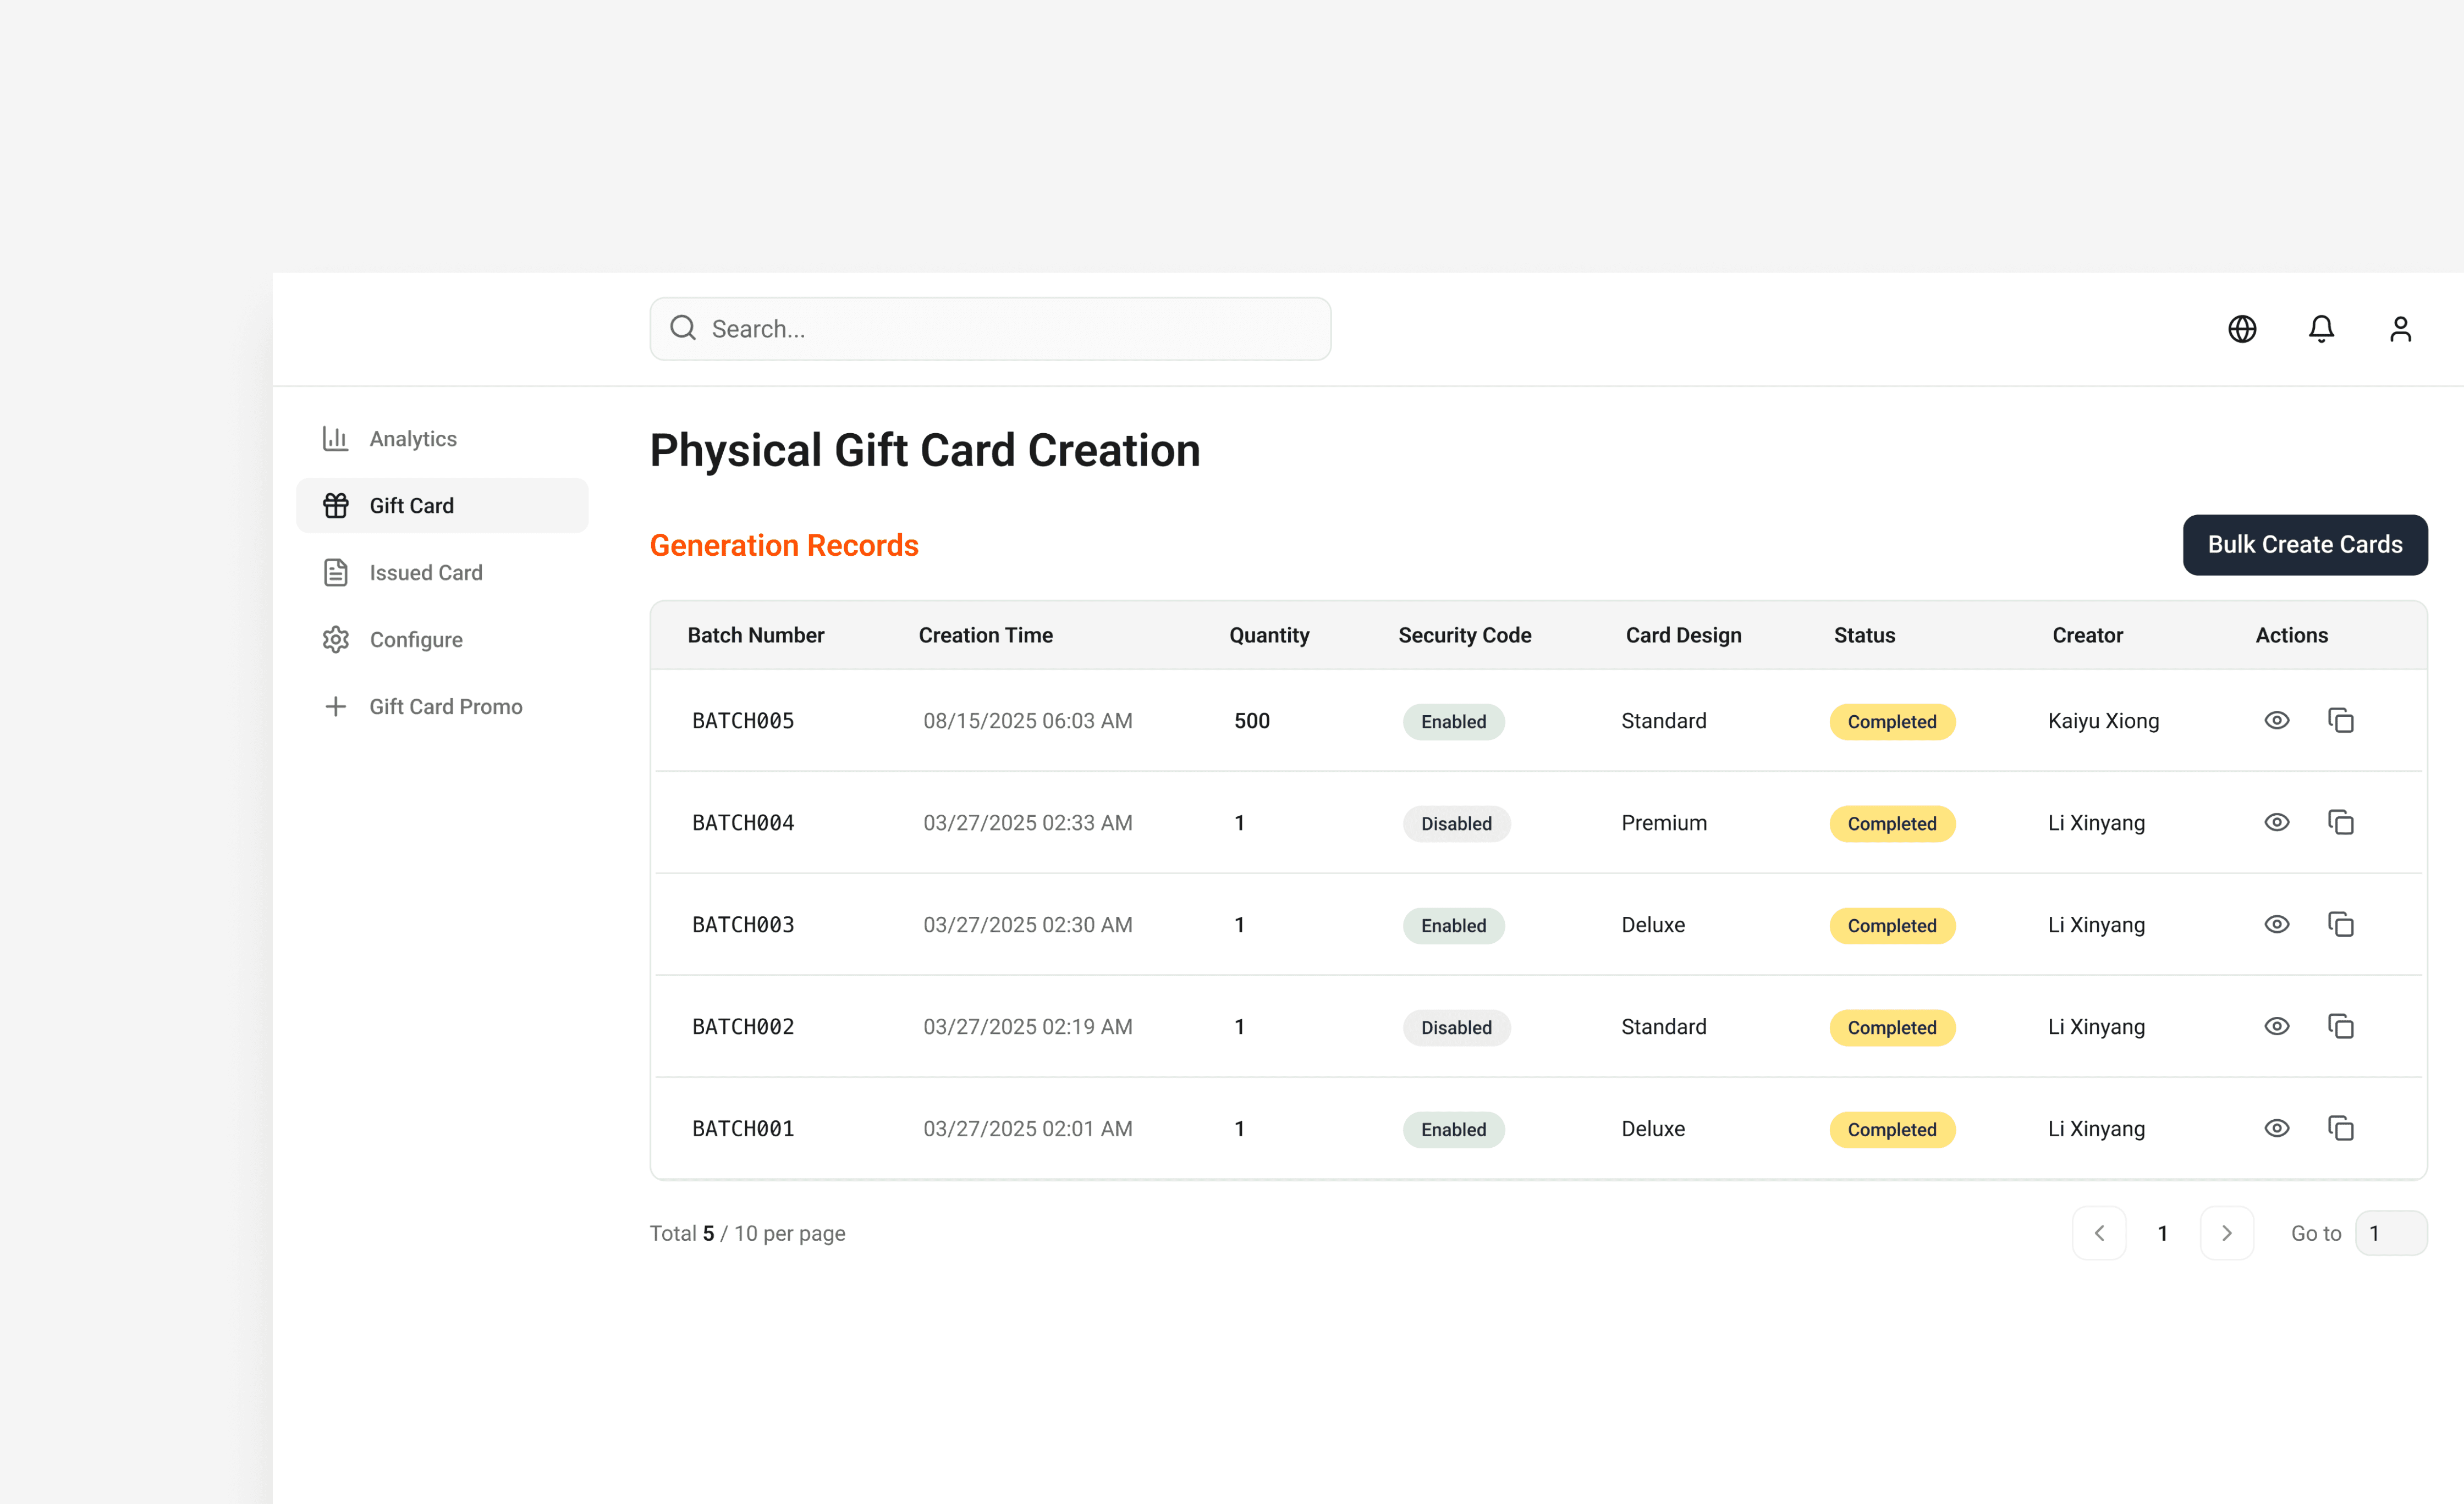Open the Analytics sidebar section

click(x=412, y=439)
